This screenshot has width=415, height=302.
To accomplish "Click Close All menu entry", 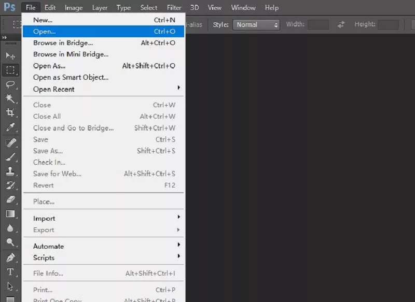I will pos(103,116).
